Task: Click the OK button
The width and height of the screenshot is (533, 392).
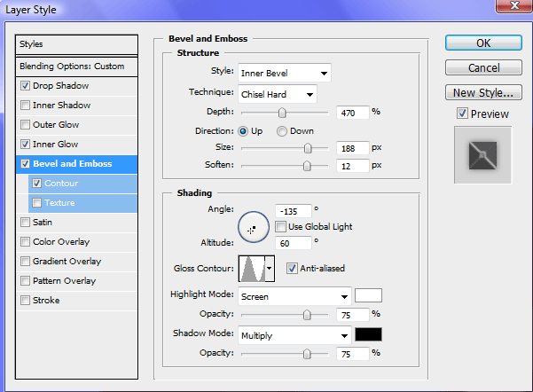Action: [483, 43]
